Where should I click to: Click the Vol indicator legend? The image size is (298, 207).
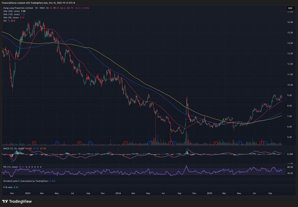[5, 21]
